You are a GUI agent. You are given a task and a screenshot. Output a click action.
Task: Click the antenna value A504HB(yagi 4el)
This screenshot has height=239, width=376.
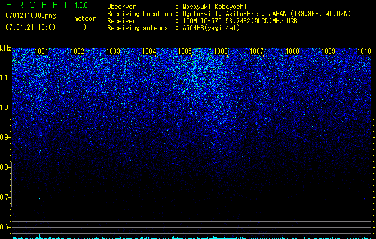click(x=211, y=28)
